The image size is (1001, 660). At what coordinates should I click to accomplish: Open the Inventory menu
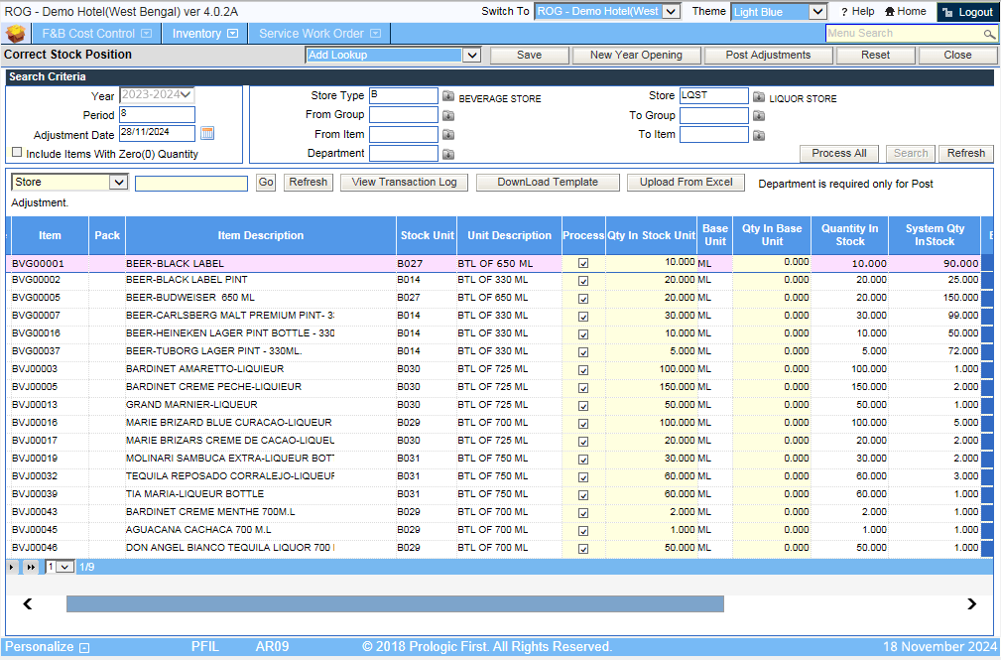205,33
